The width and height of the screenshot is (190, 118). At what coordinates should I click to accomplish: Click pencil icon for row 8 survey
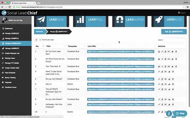coord(159,99)
